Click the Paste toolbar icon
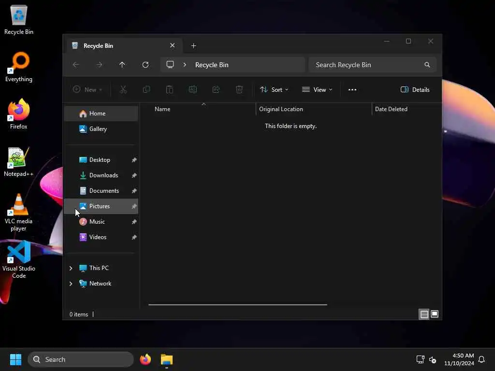The height and width of the screenshot is (371, 495). pyautogui.click(x=170, y=89)
